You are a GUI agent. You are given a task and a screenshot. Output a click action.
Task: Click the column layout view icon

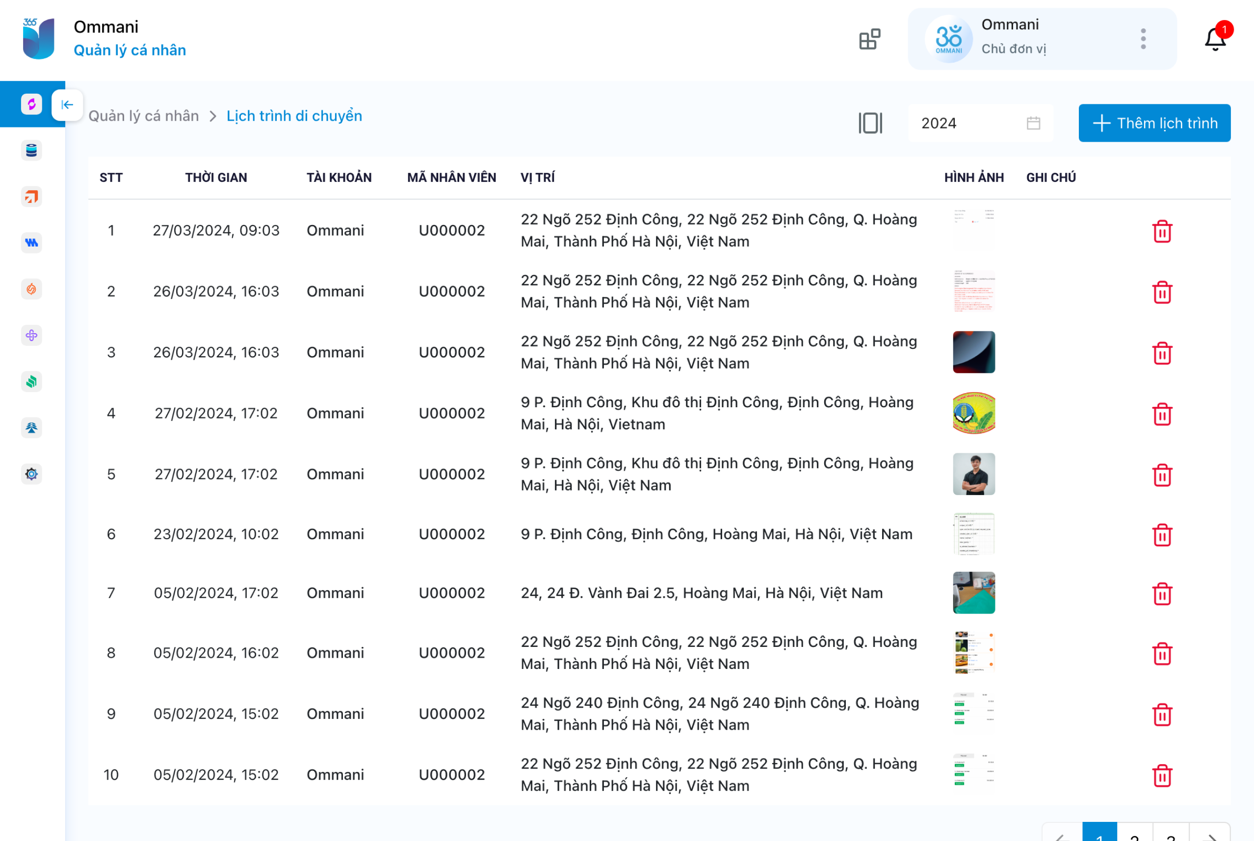870,123
